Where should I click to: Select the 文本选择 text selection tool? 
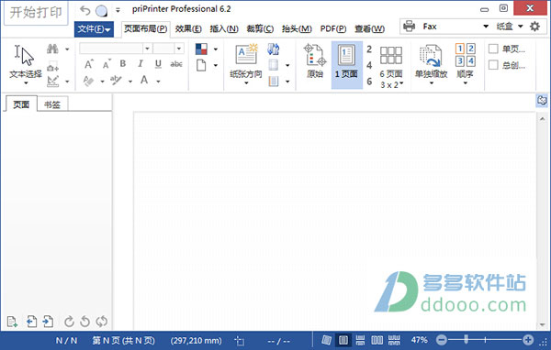pos(26,64)
